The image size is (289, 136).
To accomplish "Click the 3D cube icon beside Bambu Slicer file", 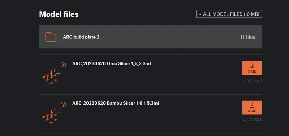I will (x=63, y=105).
